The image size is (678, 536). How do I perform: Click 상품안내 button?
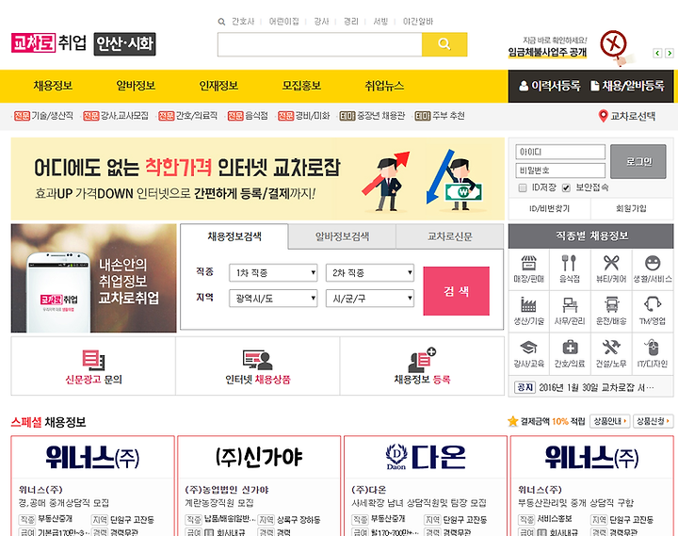(609, 421)
